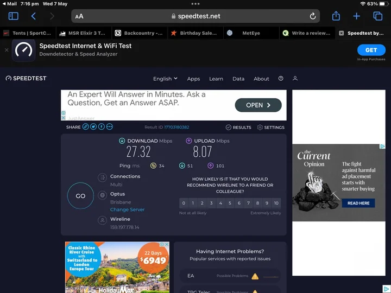Click the Change Server link
The image size is (391, 293).
(127, 210)
